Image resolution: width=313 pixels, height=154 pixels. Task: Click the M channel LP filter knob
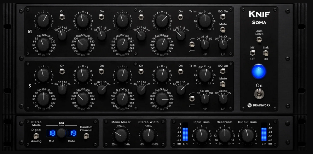tap(223, 44)
